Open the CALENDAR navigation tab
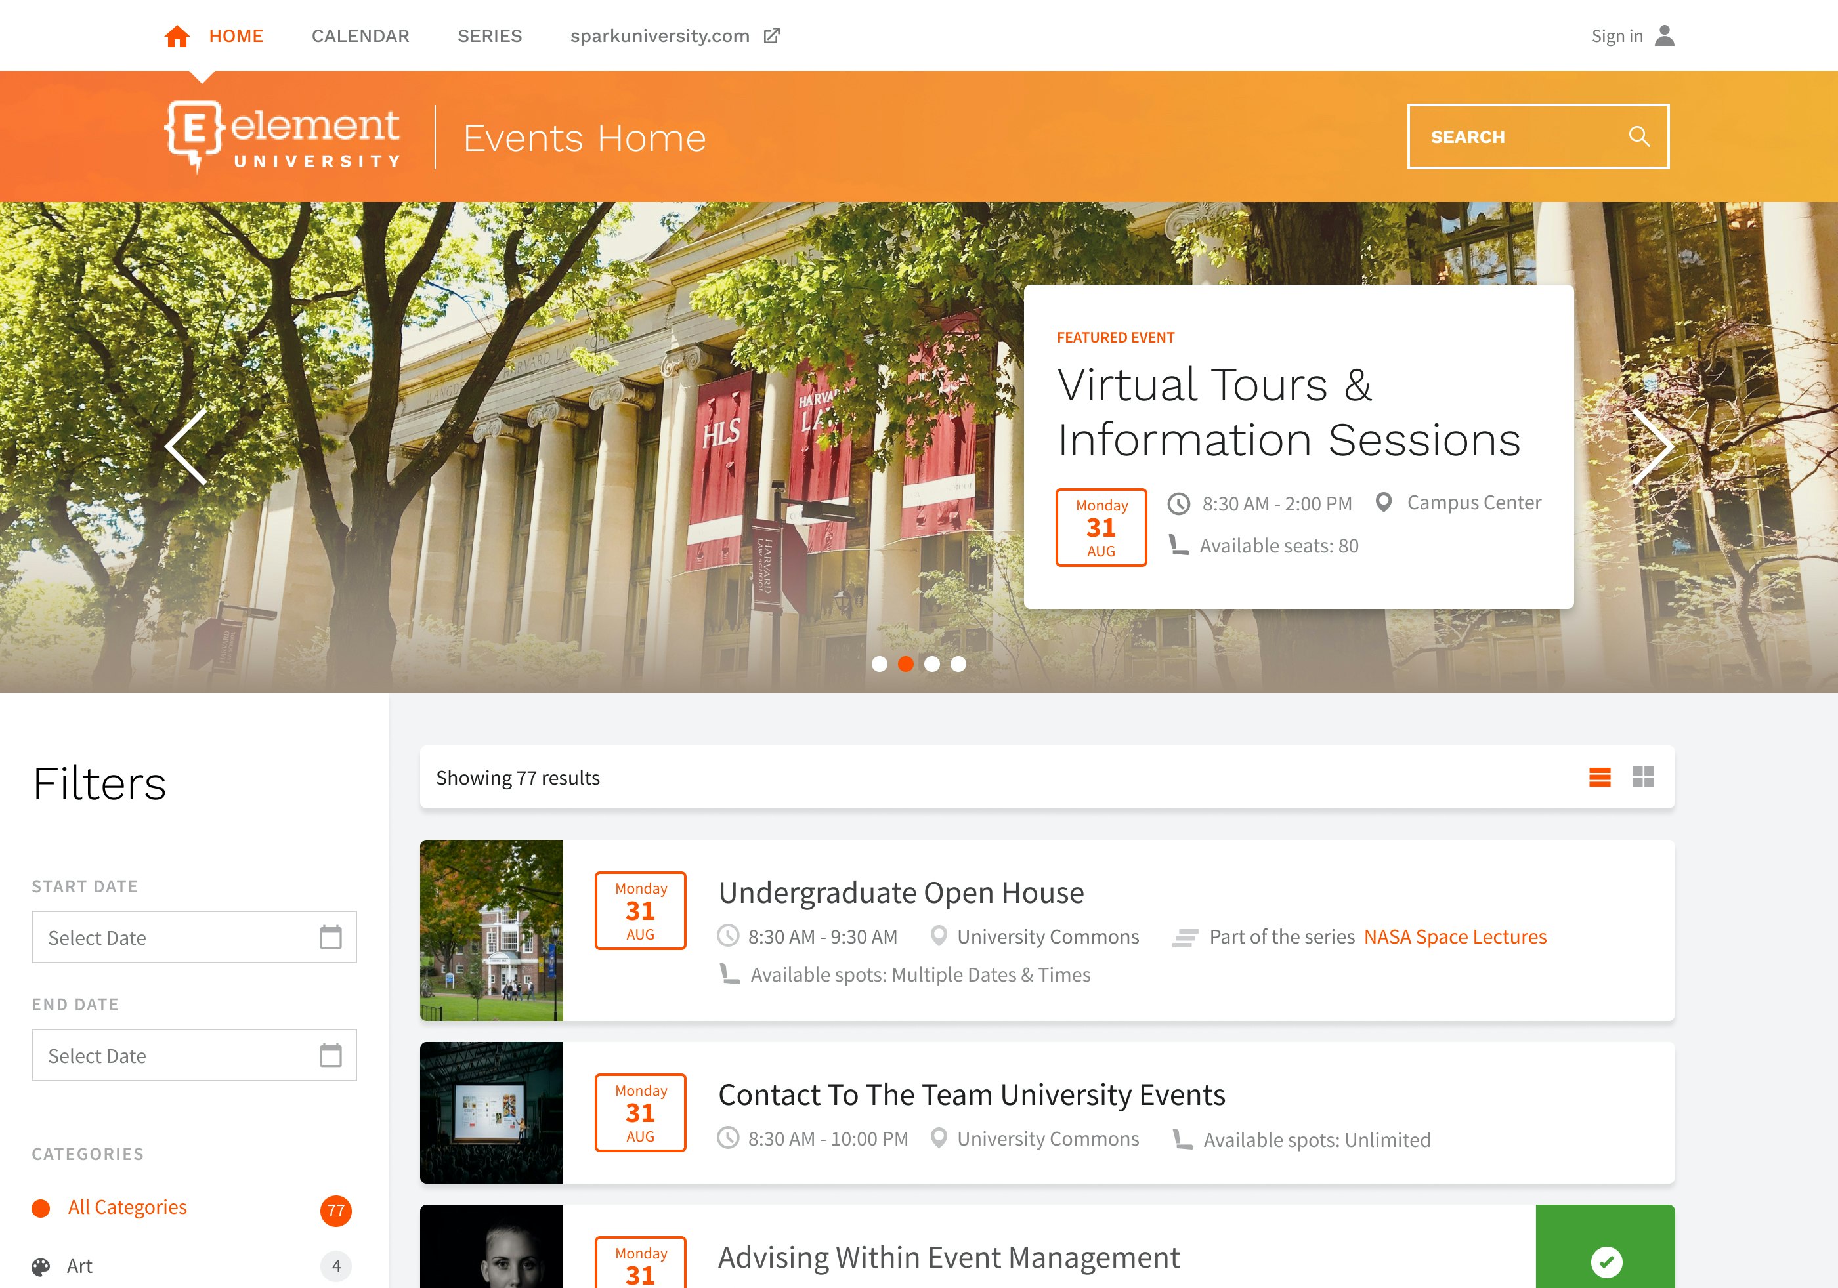 360,35
